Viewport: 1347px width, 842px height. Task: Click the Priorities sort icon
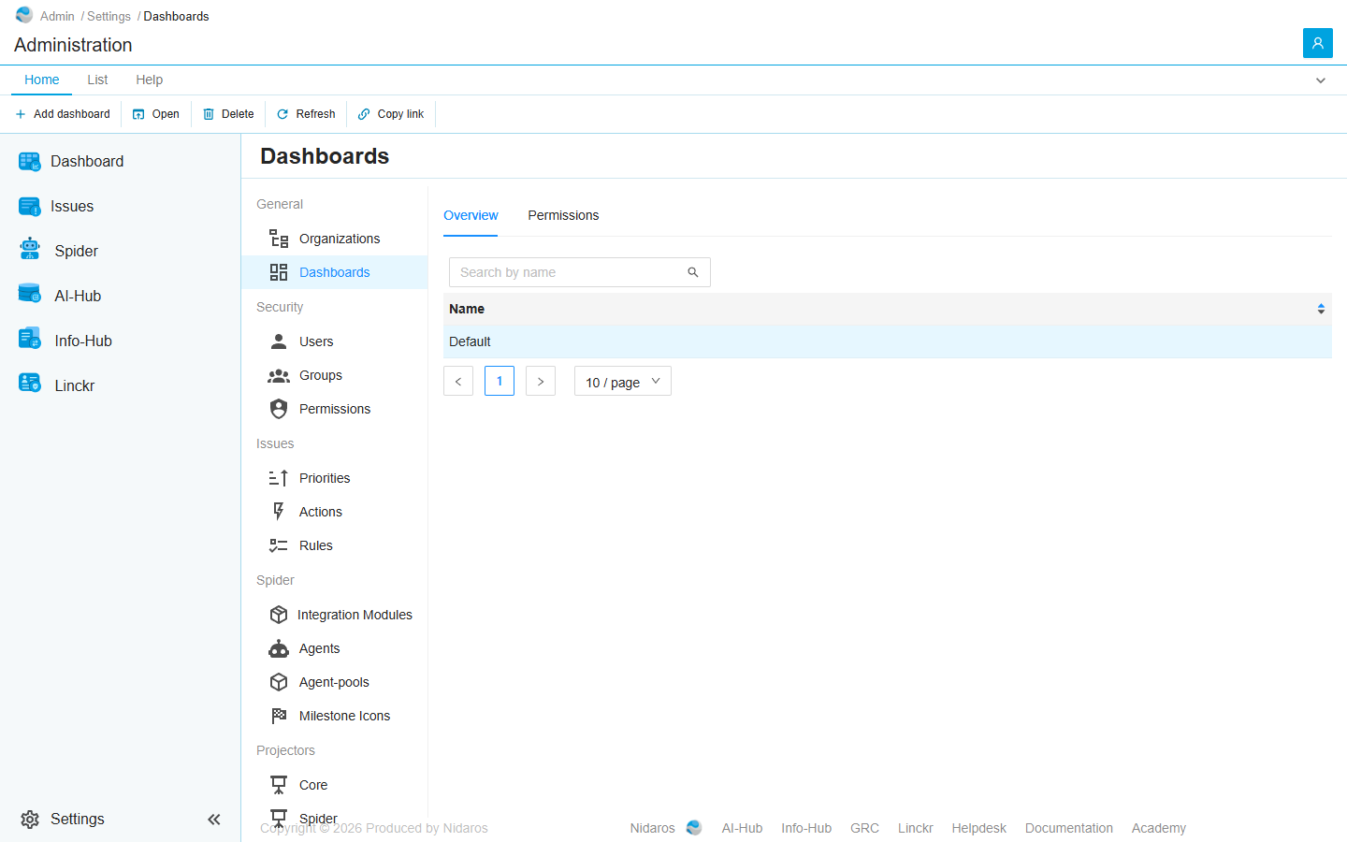pos(279,478)
